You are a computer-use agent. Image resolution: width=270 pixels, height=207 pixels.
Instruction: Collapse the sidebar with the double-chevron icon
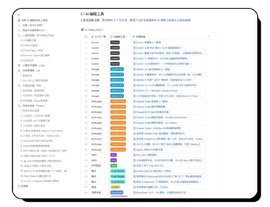[x=19, y=15]
